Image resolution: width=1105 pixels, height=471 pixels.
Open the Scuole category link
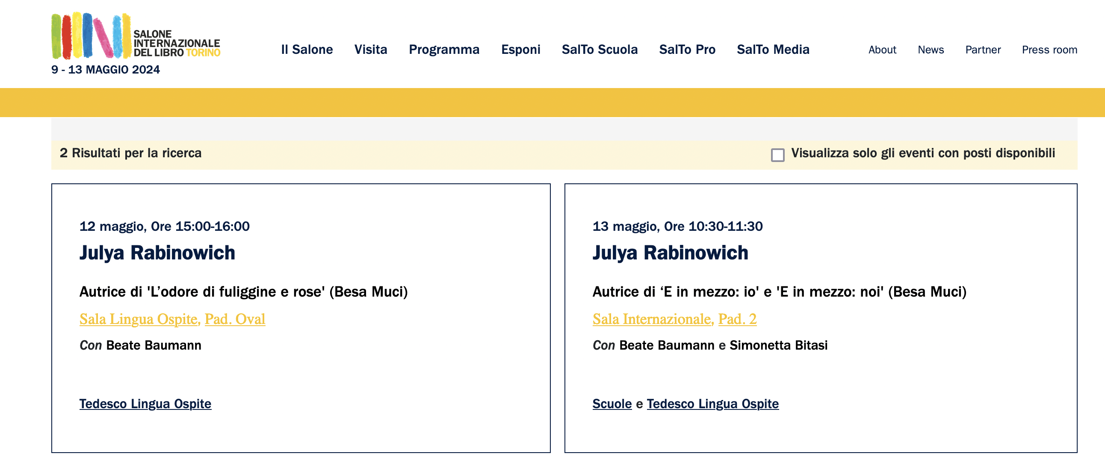tap(612, 404)
